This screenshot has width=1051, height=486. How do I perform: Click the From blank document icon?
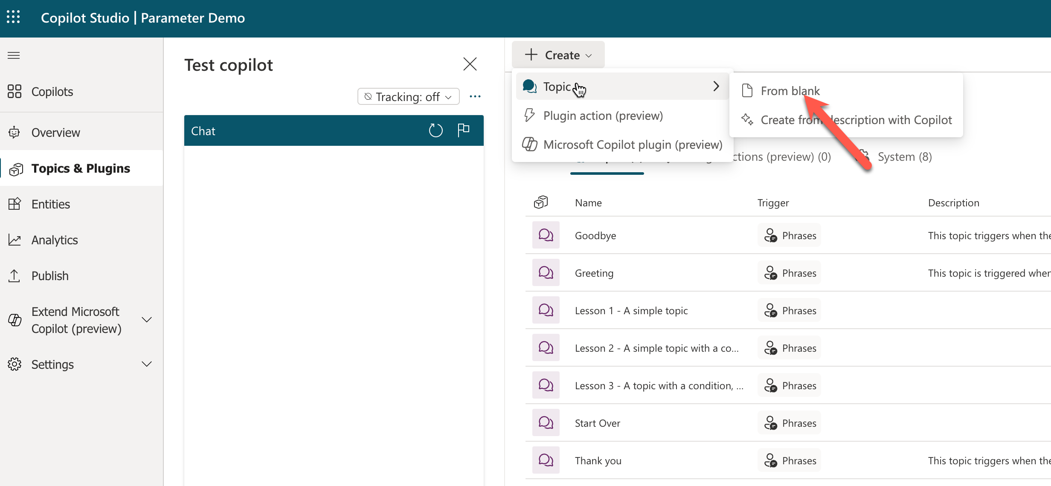747,90
